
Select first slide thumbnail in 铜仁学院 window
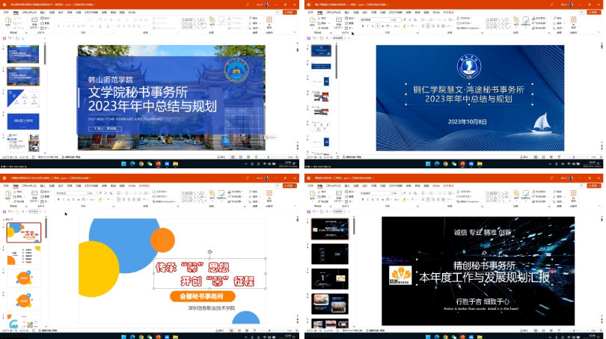321,51
